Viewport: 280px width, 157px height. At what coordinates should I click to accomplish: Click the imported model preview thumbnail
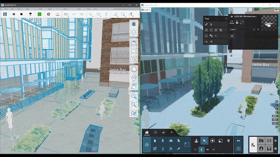[268, 22]
